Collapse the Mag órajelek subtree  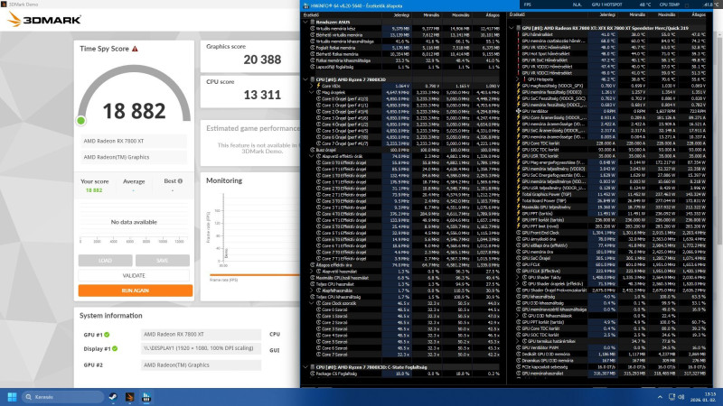(x=312, y=92)
